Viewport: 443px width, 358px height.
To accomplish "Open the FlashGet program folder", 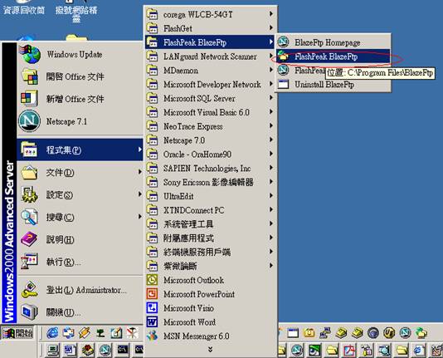I will tap(210, 28).
